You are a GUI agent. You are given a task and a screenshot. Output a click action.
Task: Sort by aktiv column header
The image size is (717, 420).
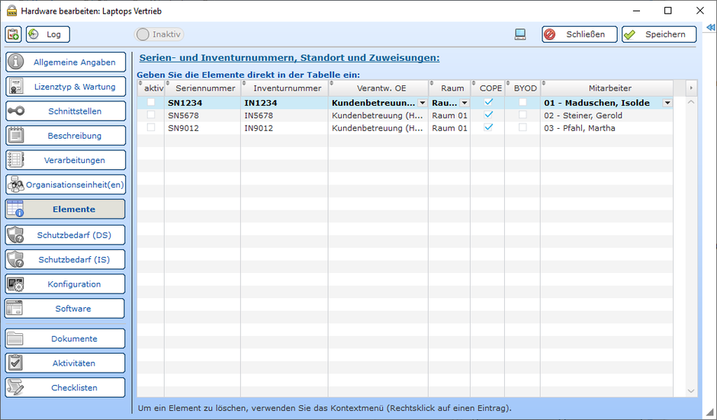[x=151, y=88]
